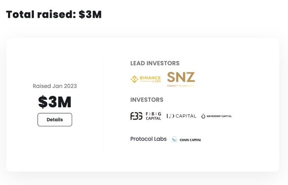Viewport: 288px width, 185px height.
Task: Click the LD monogram of LD Capital
Action: pos(170,116)
